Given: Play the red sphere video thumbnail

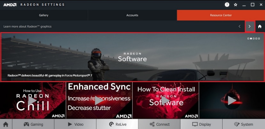Looking at the screenshot, I should point(232,101).
